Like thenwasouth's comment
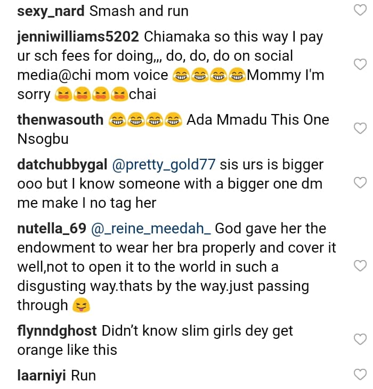The image size is (373, 389). tap(360, 128)
